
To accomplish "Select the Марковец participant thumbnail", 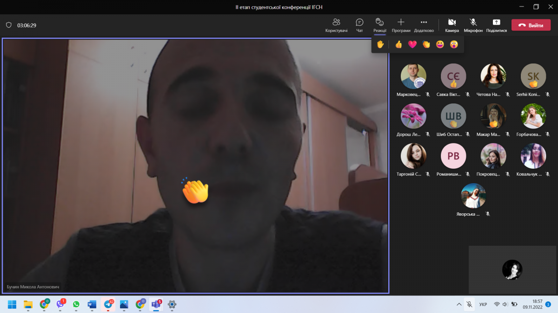I will (x=413, y=77).
